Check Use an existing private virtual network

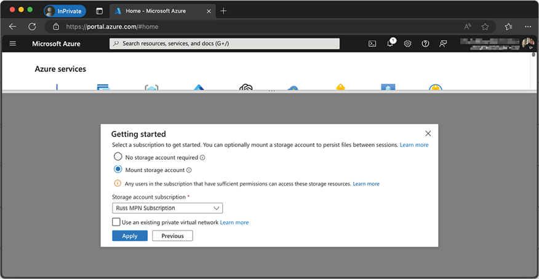point(116,222)
